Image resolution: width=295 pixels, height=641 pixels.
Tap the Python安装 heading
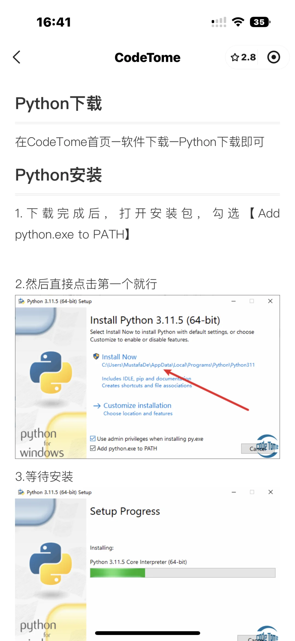point(58,175)
